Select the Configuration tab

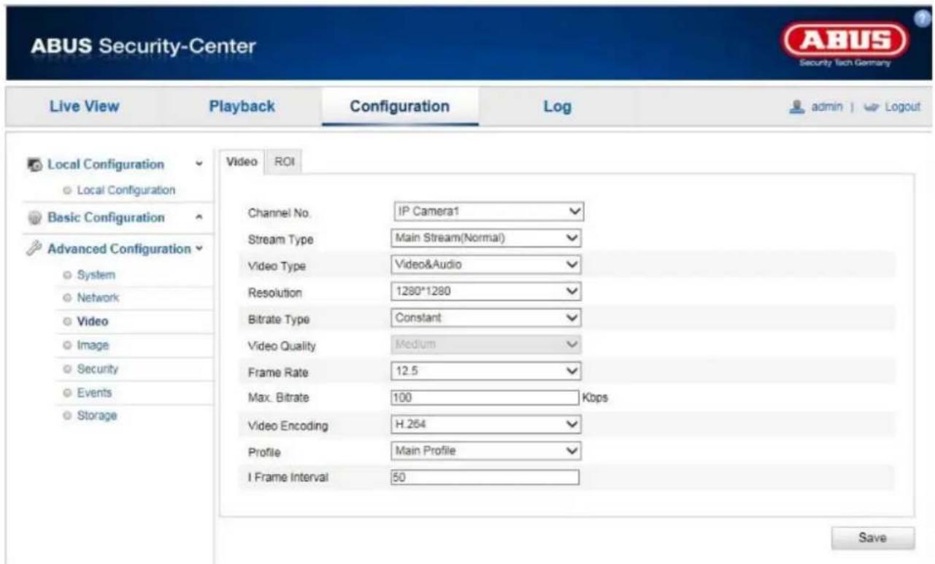tap(400, 107)
